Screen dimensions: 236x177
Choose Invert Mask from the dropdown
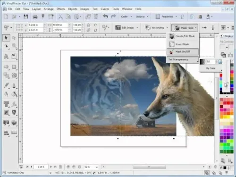coord(183,44)
